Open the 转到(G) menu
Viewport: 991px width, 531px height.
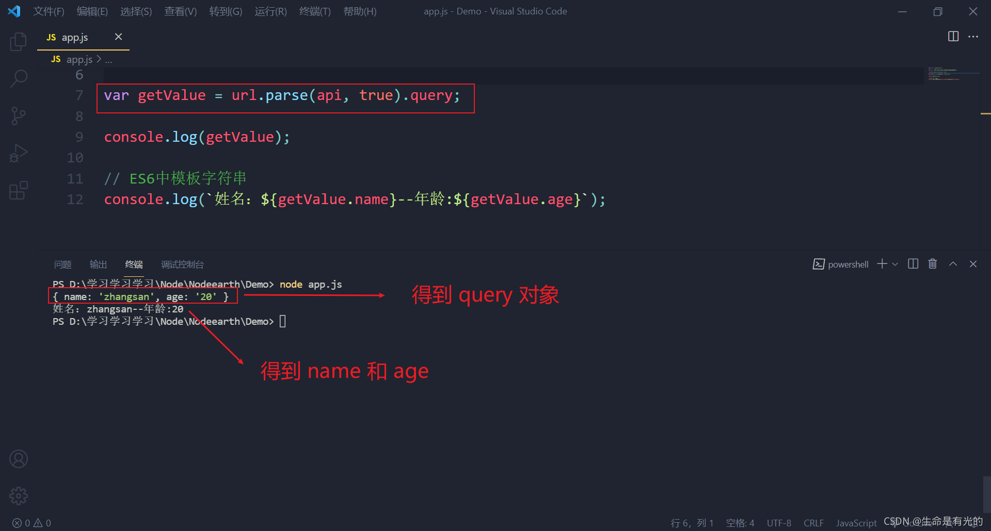coord(226,11)
